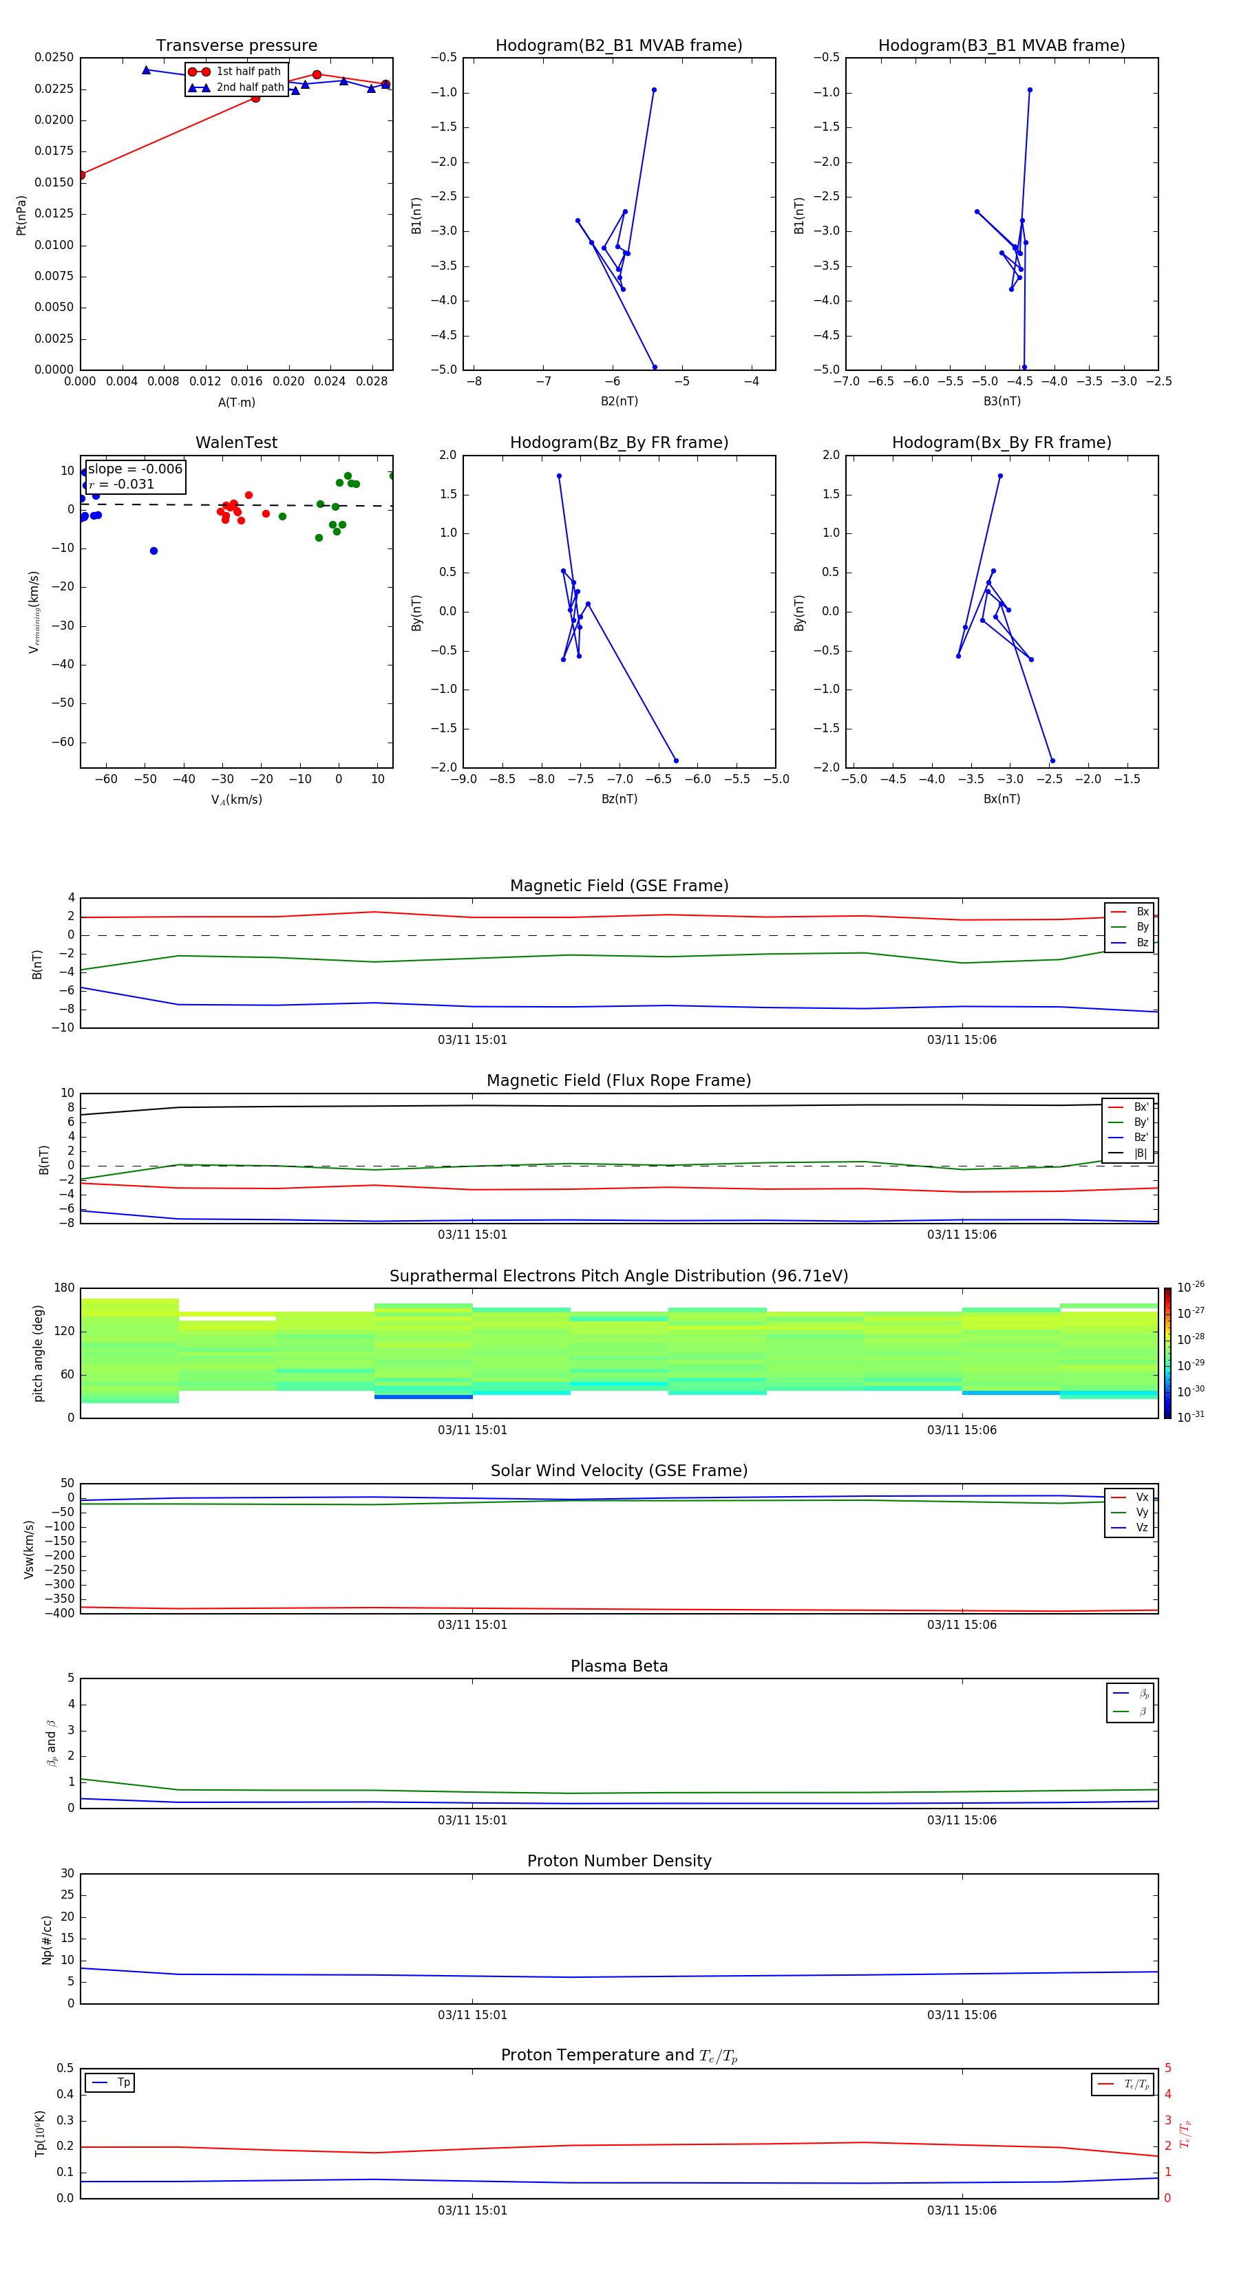Click the 'pitch angle (deg)' axis label
This screenshot has width=1239, height=2271.
coord(38,1353)
